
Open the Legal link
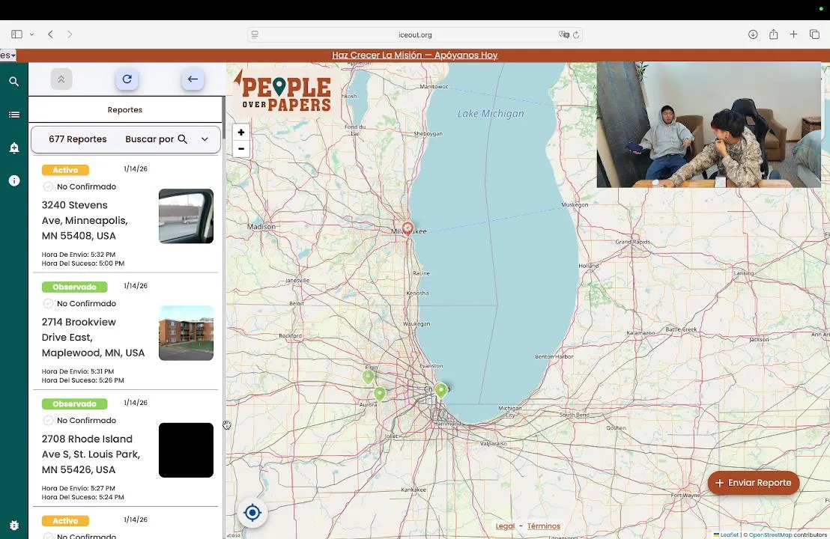505,526
